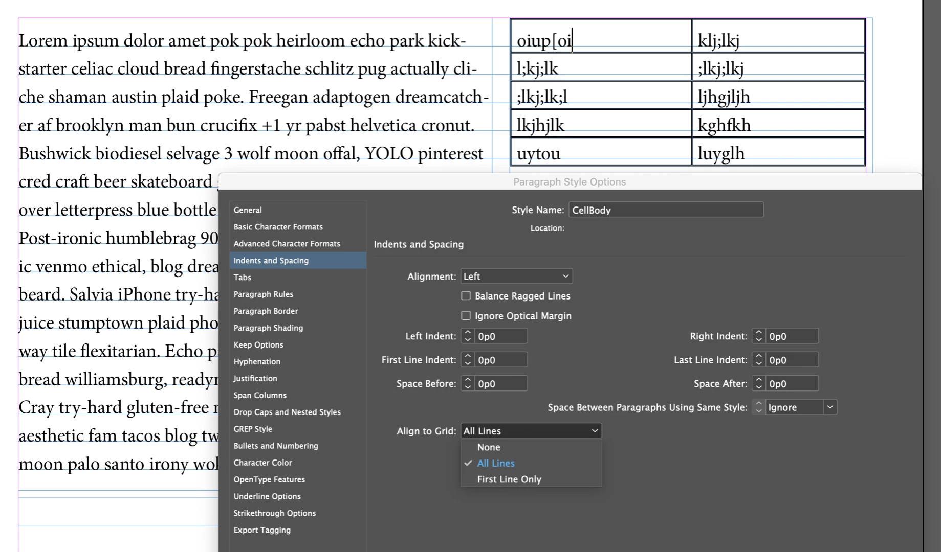Viewport: 941px width, 552px height.
Task: Click table cell containing ';lkj;lk;l'
Action: click(601, 95)
